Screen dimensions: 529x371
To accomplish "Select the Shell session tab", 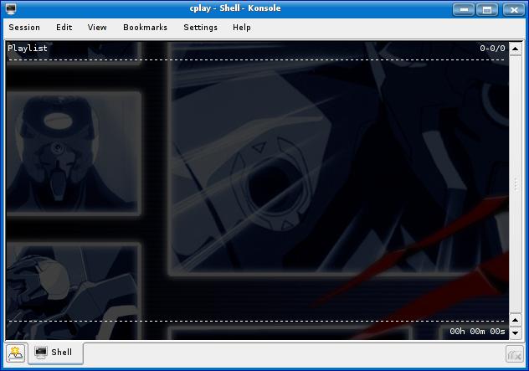I will click(x=56, y=353).
